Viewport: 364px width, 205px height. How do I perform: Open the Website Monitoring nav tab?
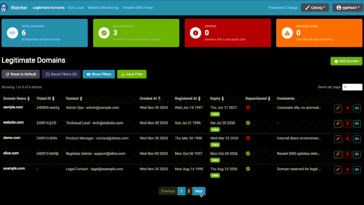coord(103,8)
